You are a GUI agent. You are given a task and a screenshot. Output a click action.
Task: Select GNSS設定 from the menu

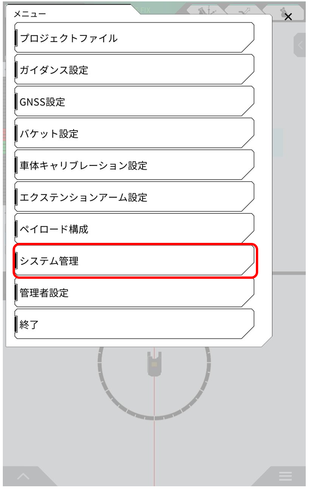(x=134, y=102)
